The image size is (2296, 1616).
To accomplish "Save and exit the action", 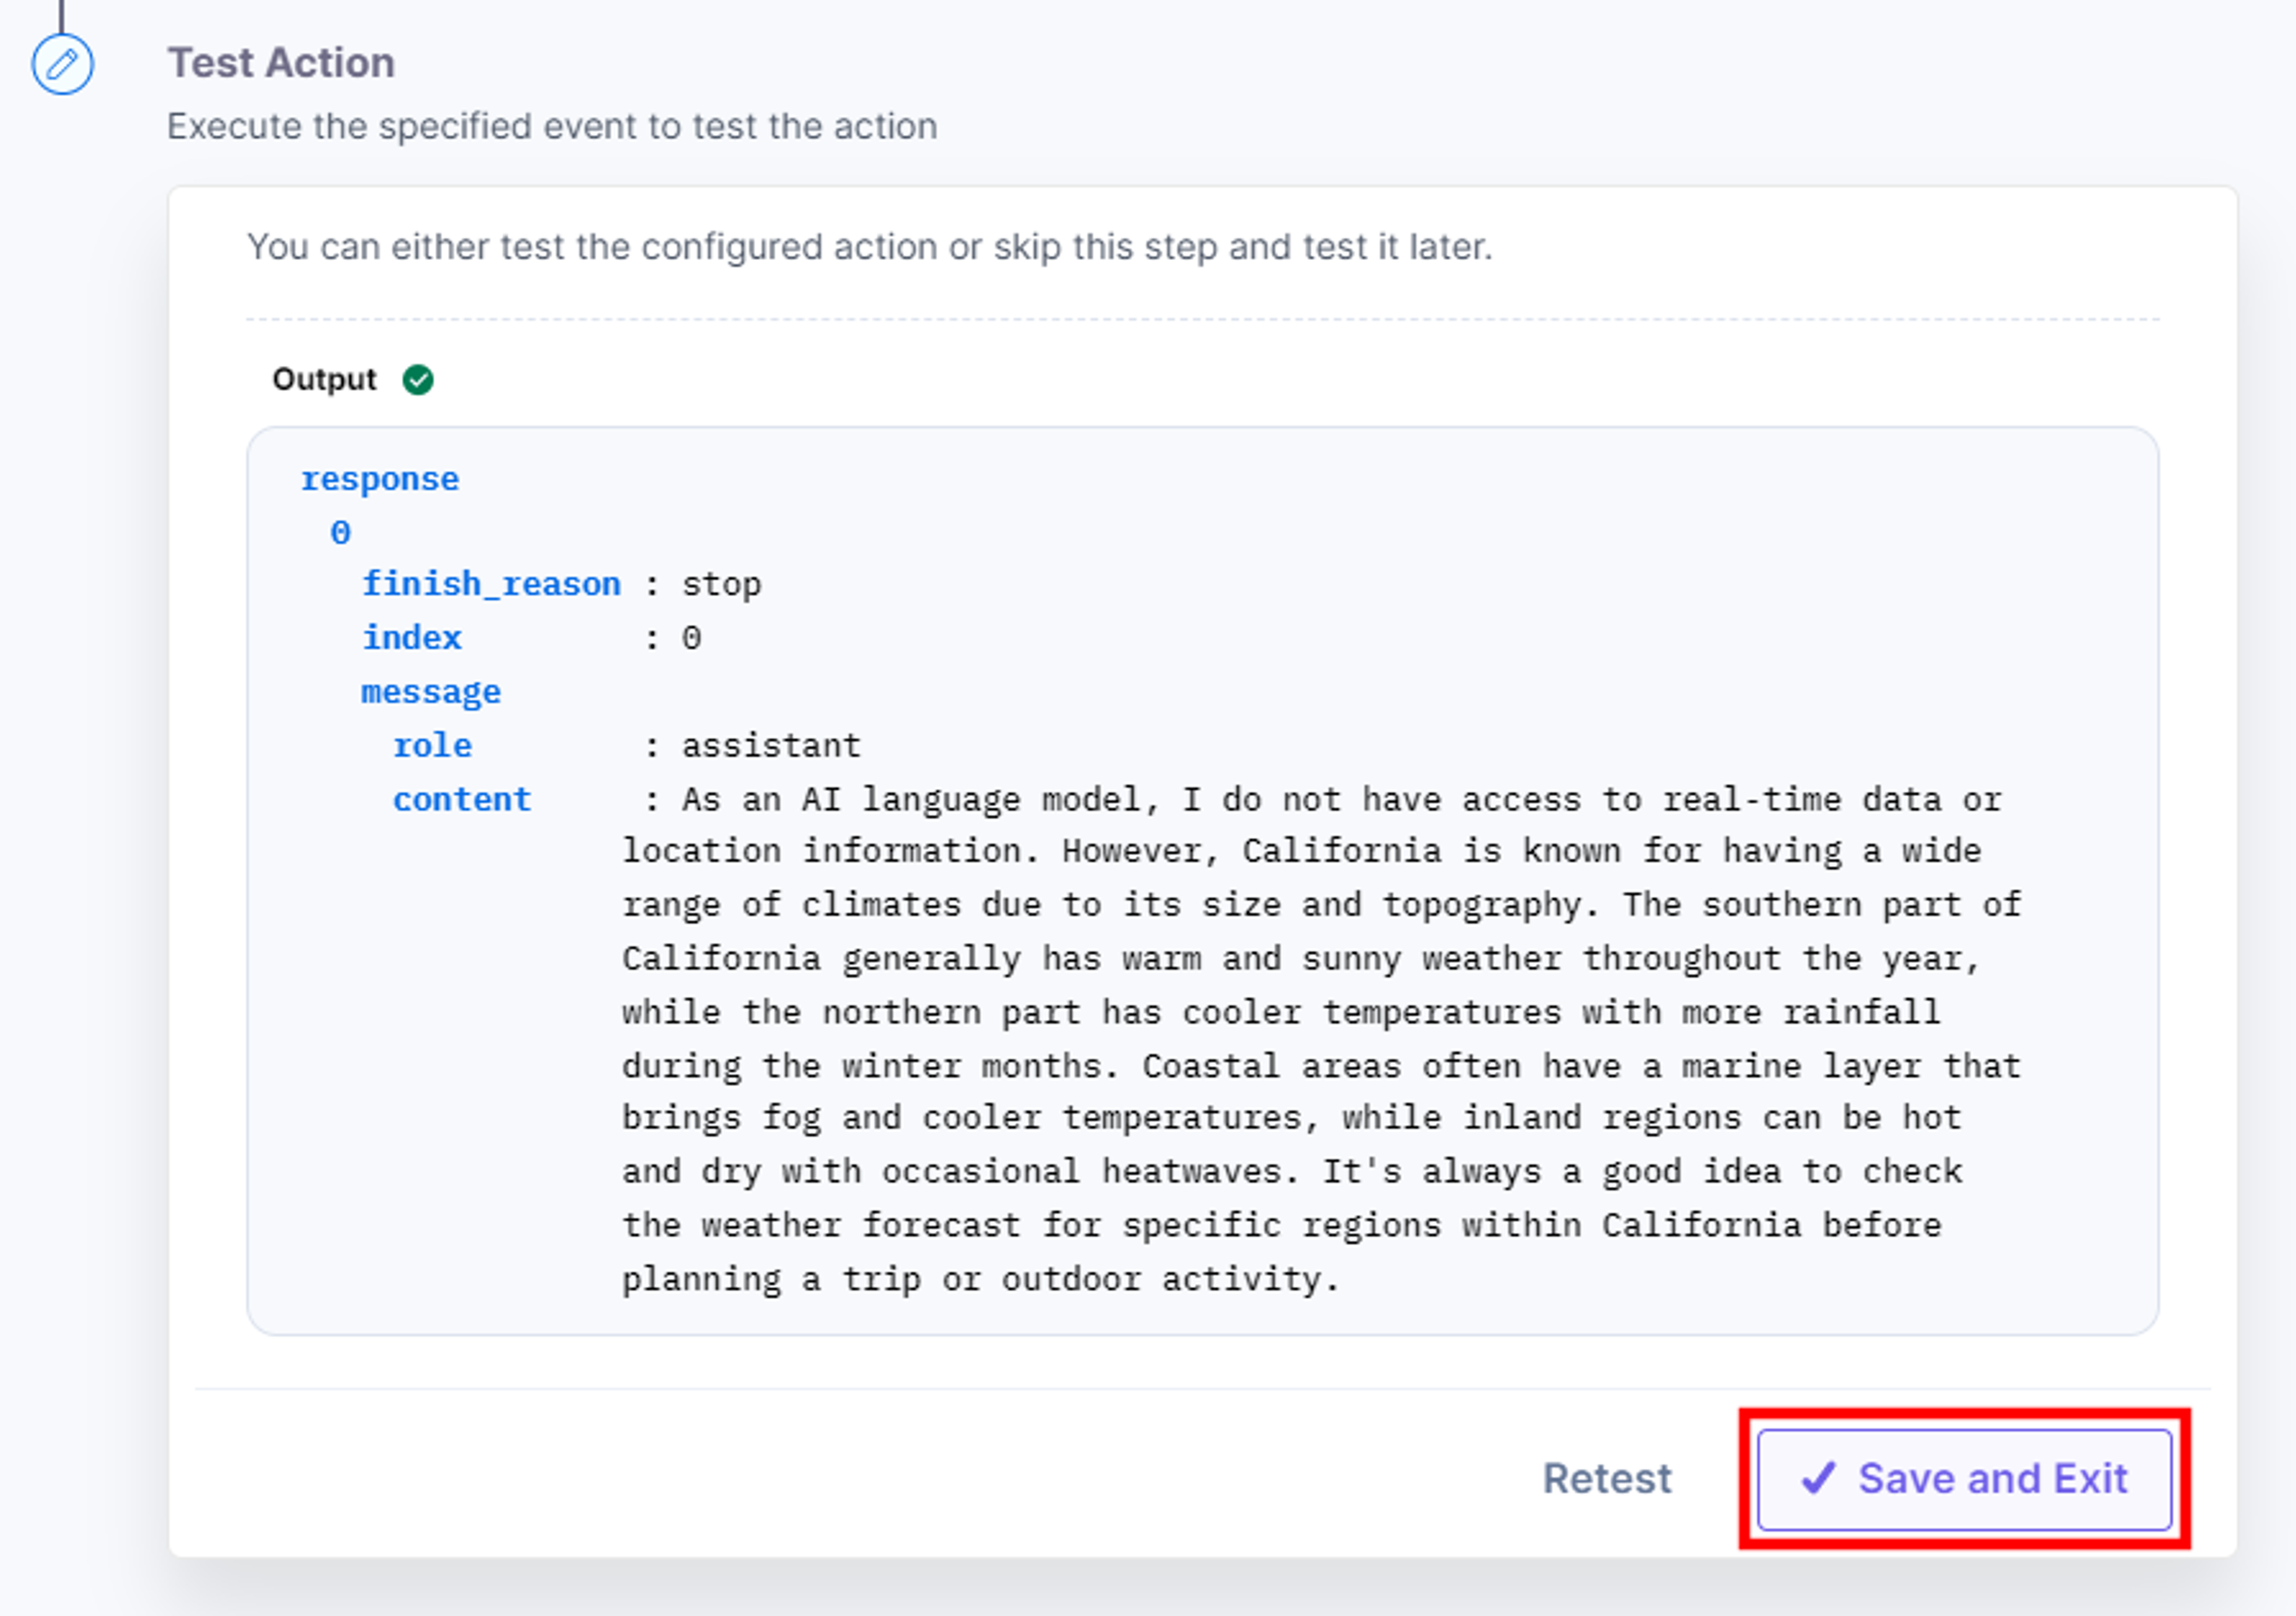I will pyautogui.click(x=1964, y=1479).
